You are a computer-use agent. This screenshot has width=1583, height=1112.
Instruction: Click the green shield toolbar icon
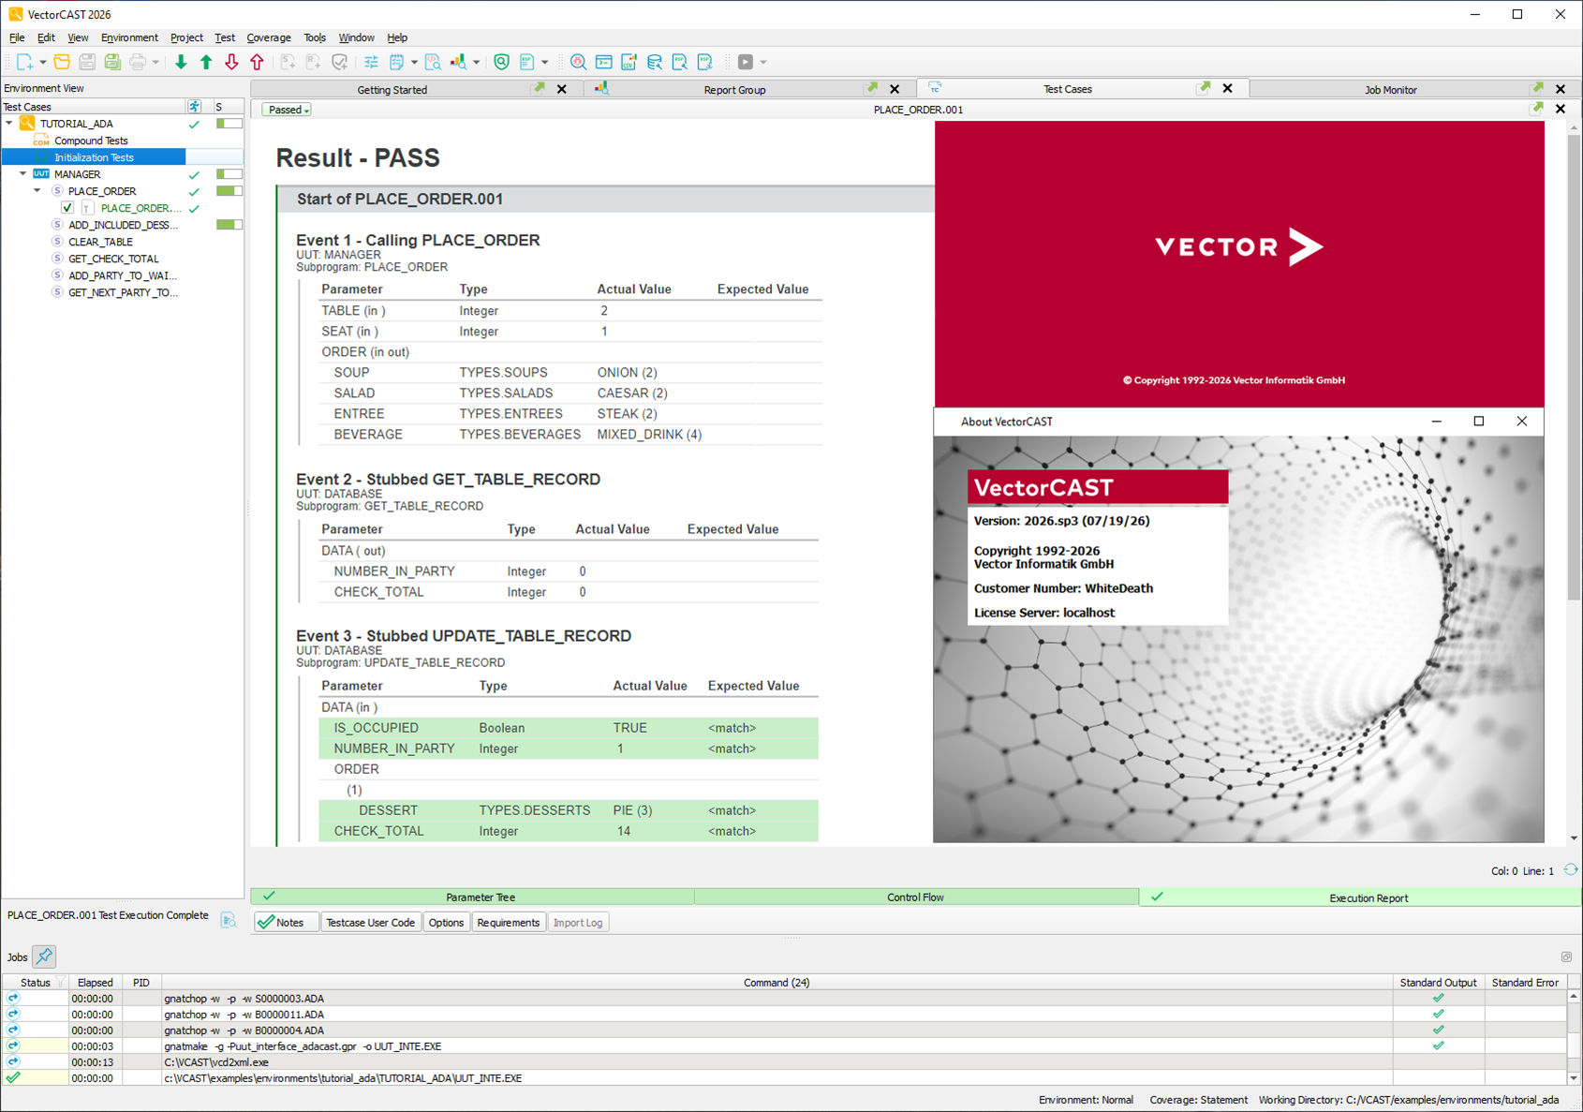pyautogui.click(x=502, y=62)
